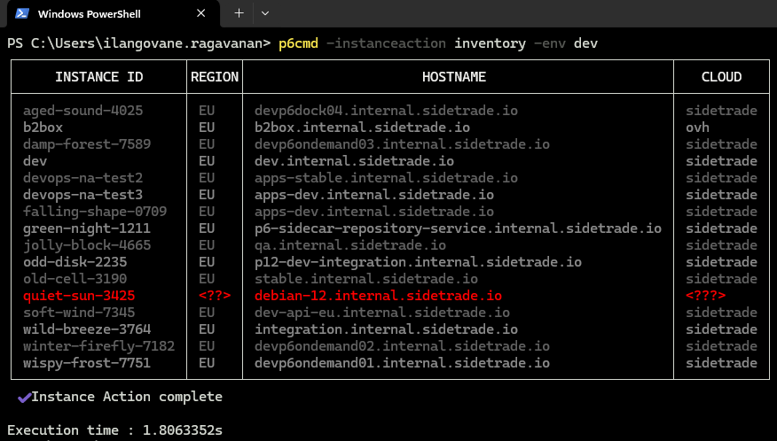Click the p6cmd command text

tap(298, 43)
